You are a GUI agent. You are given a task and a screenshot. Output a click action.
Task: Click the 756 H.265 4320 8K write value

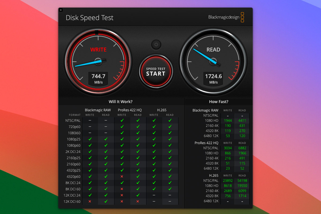click(x=228, y=196)
